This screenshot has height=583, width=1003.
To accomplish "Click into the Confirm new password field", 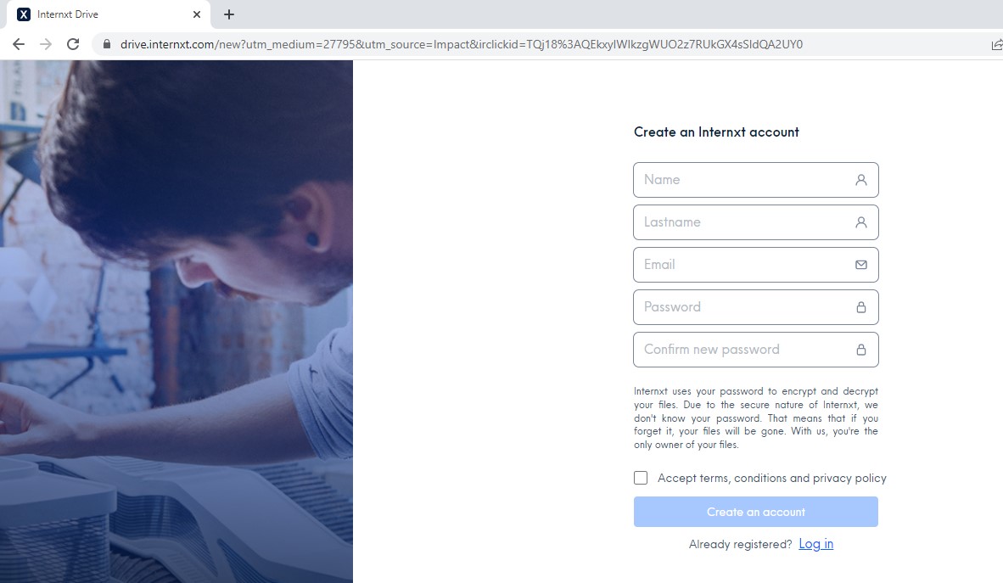I will click(755, 350).
